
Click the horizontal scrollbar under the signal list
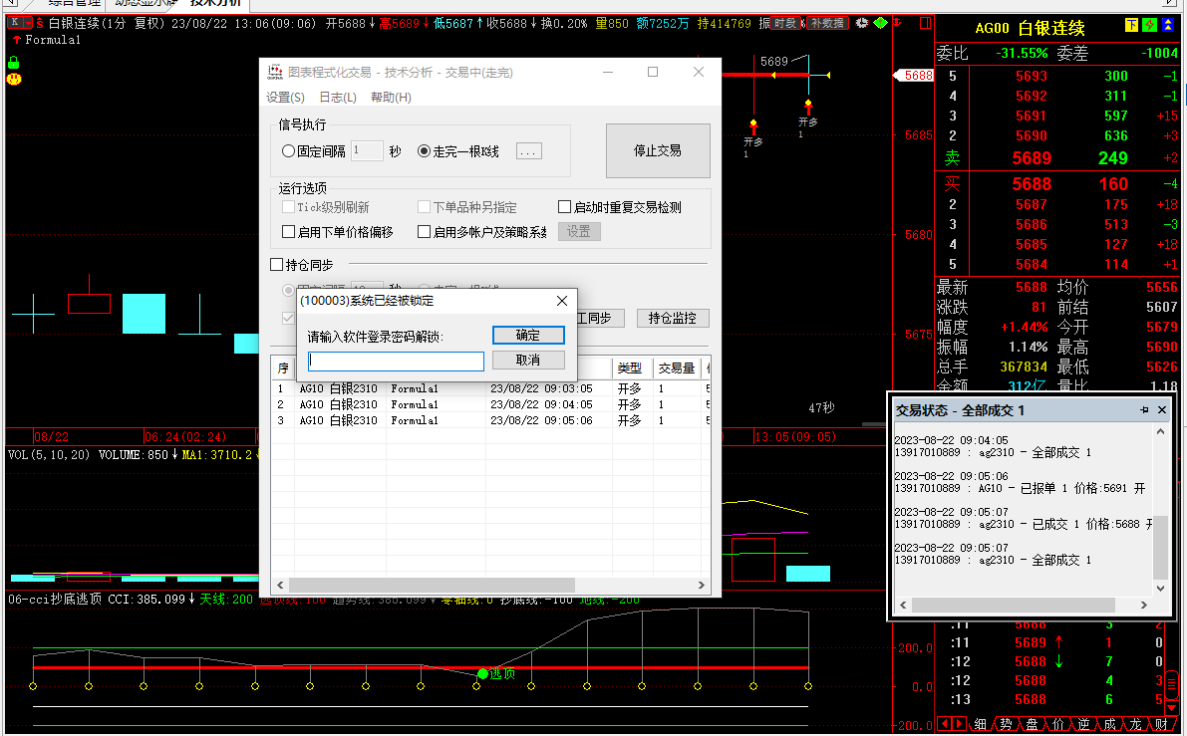pyautogui.click(x=433, y=586)
